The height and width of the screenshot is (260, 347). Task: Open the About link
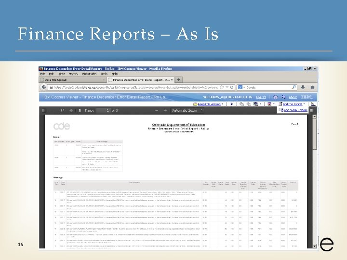click(x=293, y=97)
